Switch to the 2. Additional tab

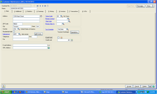pyautogui.click(x=18, y=11)
